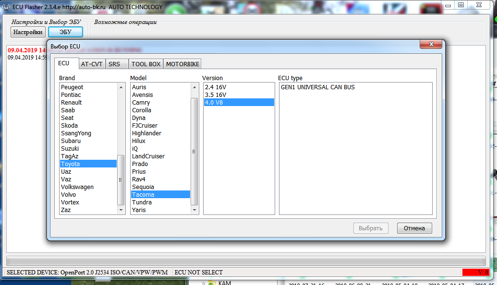
Task: Select Suzuki in the Brand list
Action: point(88,149)
